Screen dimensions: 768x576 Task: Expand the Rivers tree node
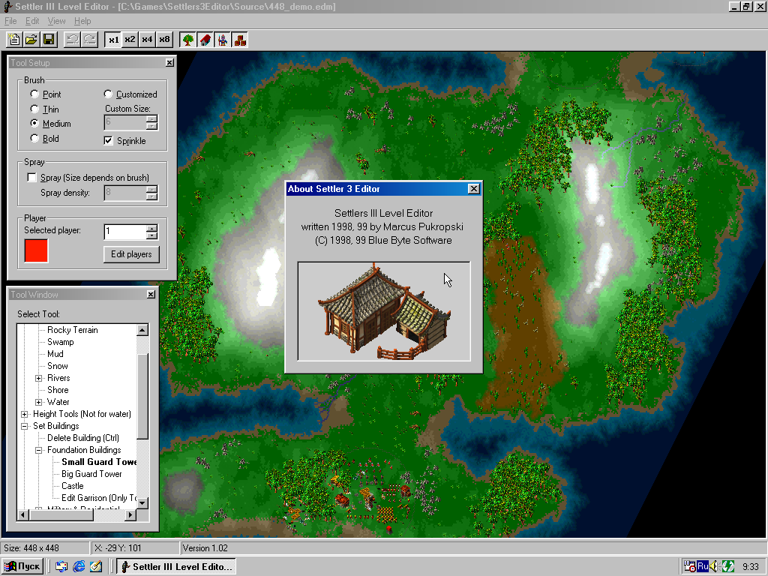pyautogui.click(x=39, y=378)
